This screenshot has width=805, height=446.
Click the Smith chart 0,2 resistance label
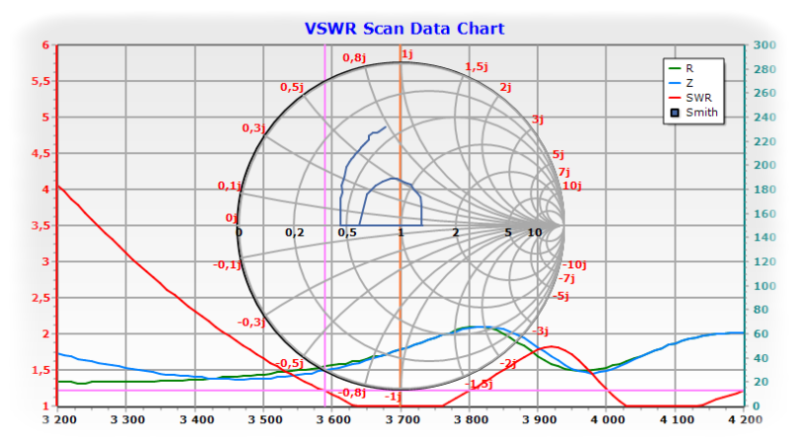[x=295, y=233]
